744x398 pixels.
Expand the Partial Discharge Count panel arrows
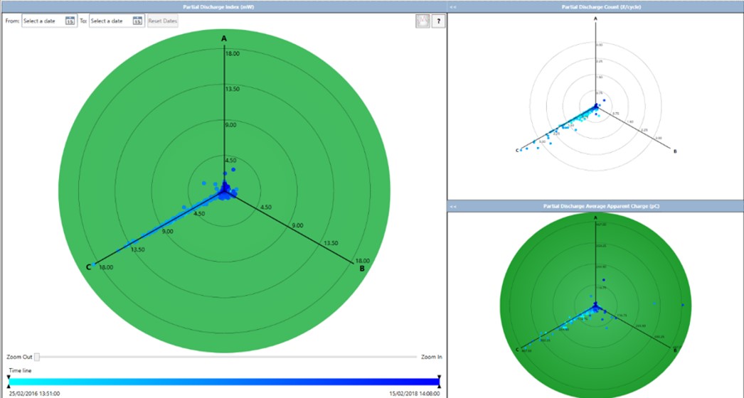[454, 6]
